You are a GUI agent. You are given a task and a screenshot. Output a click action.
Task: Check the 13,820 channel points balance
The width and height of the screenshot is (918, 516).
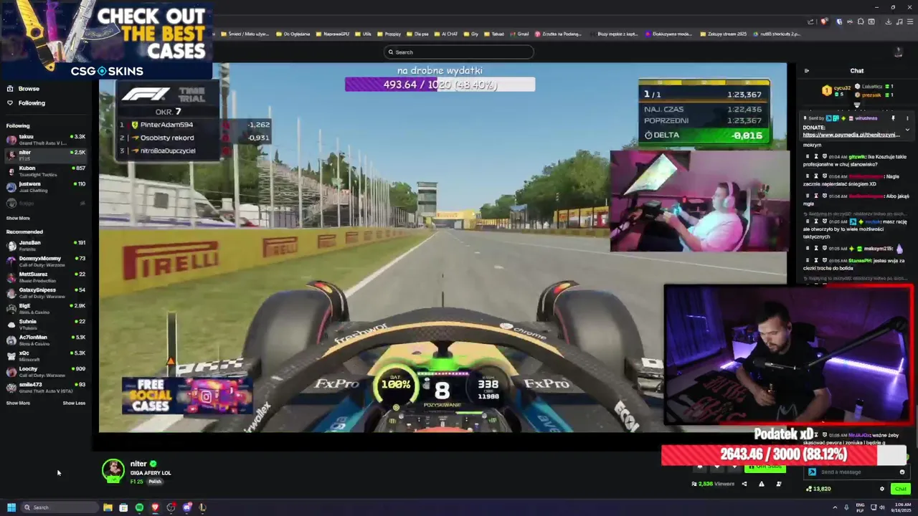[x=818, y=489]
